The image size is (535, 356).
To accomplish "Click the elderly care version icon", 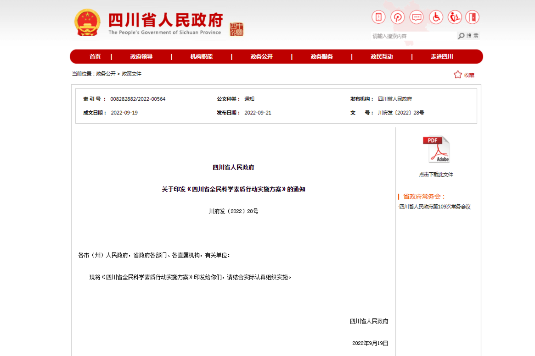I will (455, 17).
